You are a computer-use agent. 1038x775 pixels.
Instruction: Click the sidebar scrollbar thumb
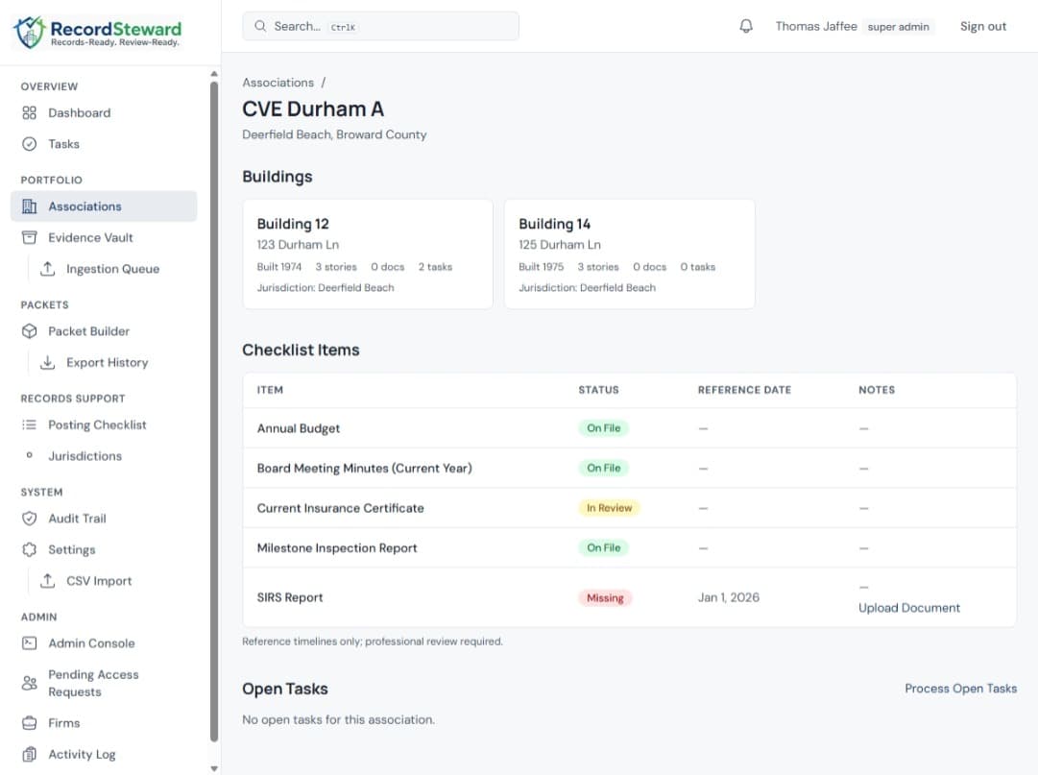(x=214, y=410)
